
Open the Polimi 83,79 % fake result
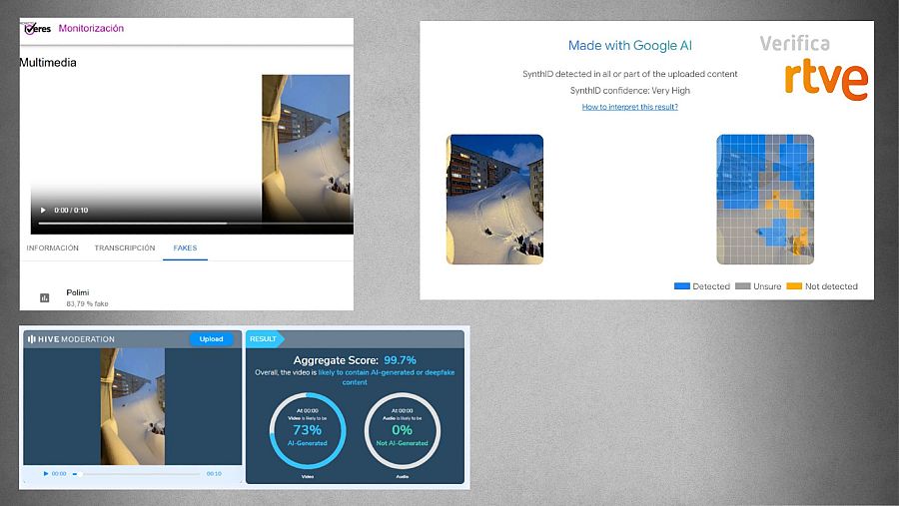pos(87,297)
